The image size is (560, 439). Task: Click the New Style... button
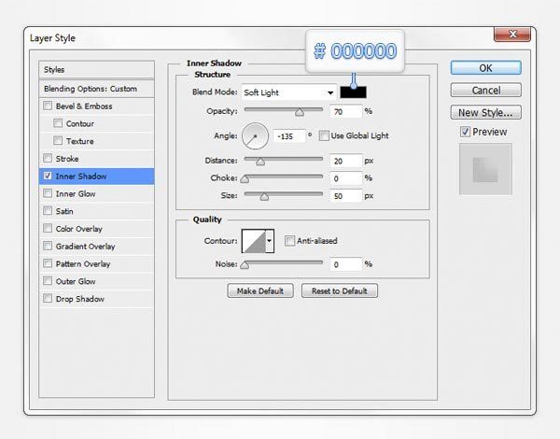tap(485, 112)
